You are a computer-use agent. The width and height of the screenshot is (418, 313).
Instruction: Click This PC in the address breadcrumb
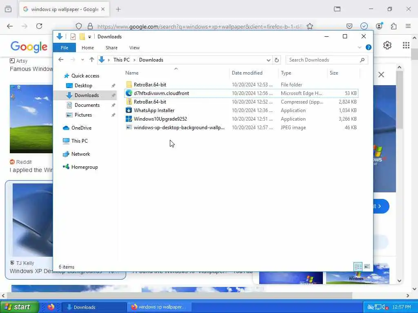(x=122, y=60)
